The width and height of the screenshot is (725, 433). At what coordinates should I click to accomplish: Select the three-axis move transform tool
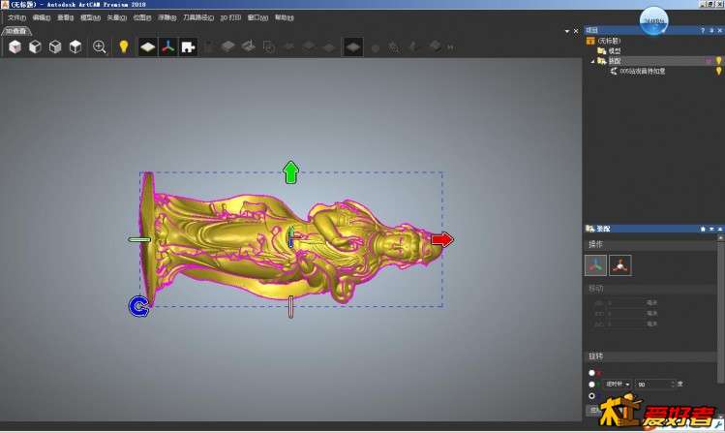tap(595, 265)
